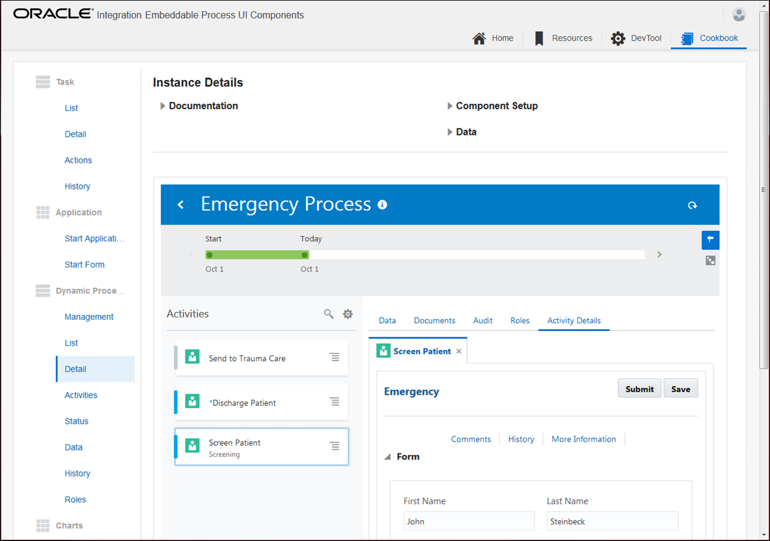Click the First Name input field
The height and width of the screenshot is (541, 770).
click(469, 521)
